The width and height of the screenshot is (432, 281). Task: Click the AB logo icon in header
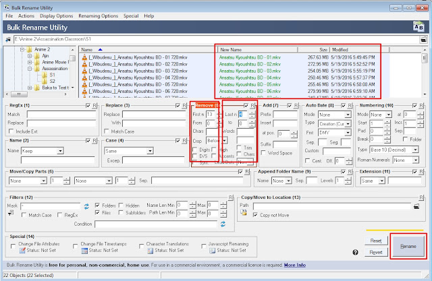tap(418, 27)
